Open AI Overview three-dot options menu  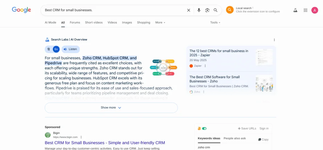[x=274, y=40]
